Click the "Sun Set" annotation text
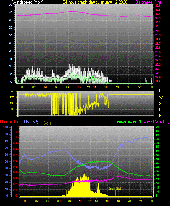Image resolution: width=170 pixels, height=206 pixels. point(115,189)
